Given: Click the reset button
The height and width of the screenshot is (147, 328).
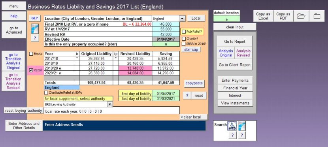Looking at the screenshot, I should pos(199,96).
